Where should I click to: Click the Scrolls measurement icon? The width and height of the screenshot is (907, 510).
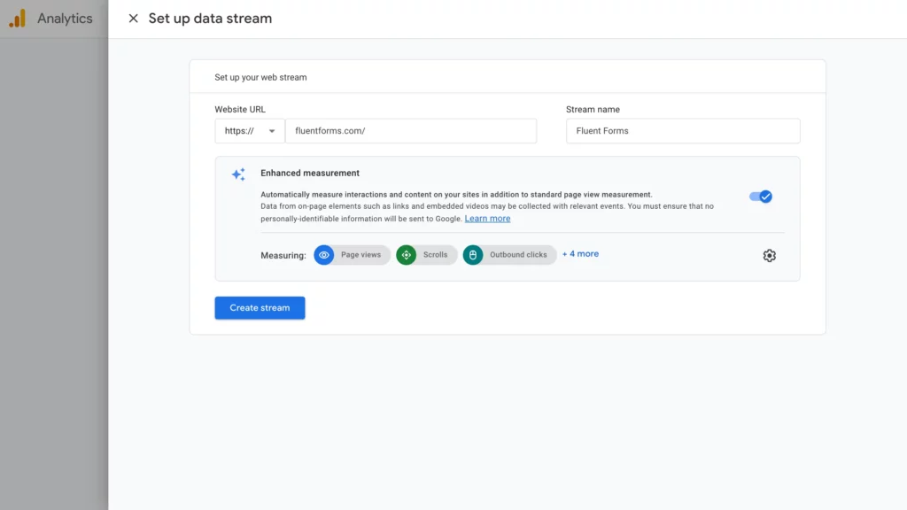pos(406,255)
